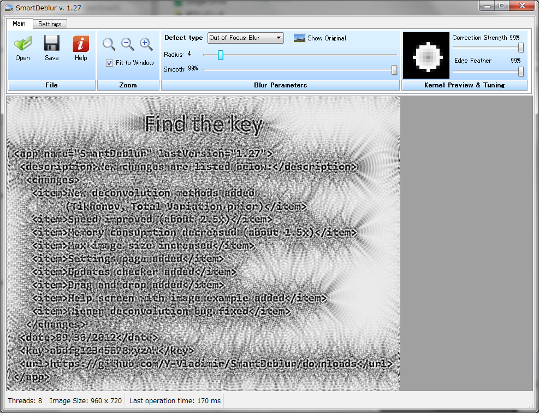Click the Last operation time: 170 ms status
The width and height of the screenshot is (539, 413).
(x=175, y=400)
